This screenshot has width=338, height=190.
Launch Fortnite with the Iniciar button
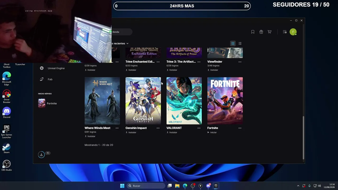point(212,132)
